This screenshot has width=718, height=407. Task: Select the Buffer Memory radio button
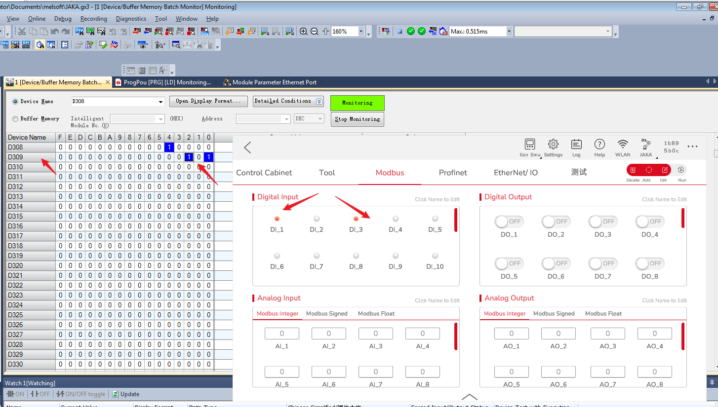15,119
